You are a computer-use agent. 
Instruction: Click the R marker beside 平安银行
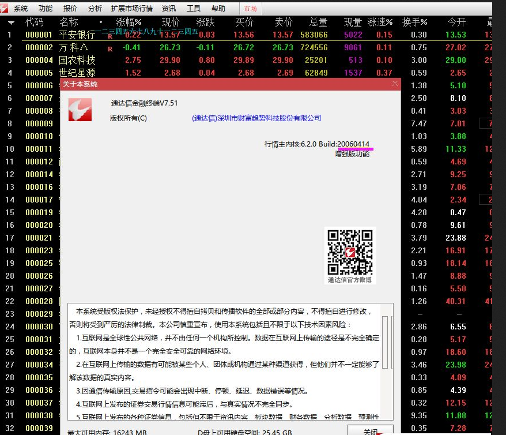click(x=110, y=36)
